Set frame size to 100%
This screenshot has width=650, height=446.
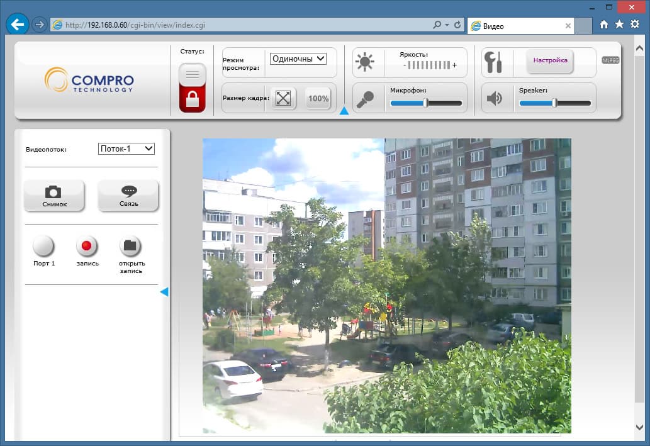[318, 98]
